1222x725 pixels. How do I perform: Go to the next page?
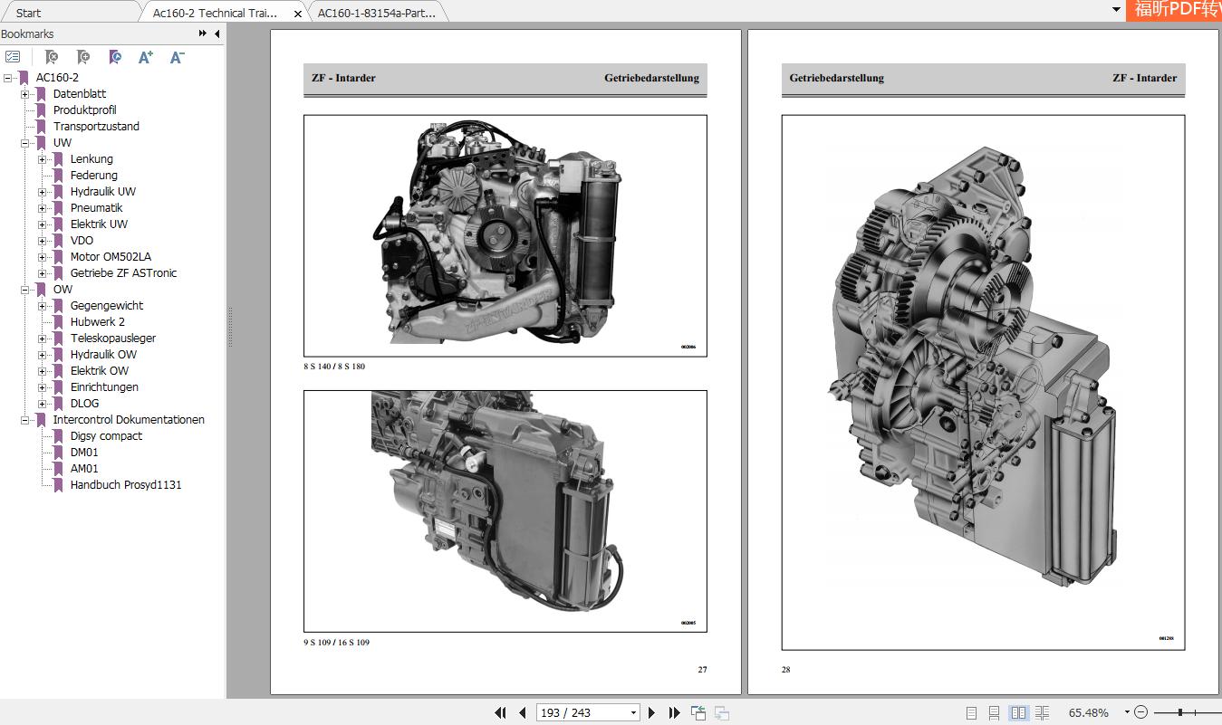click(x=651, y=712)
